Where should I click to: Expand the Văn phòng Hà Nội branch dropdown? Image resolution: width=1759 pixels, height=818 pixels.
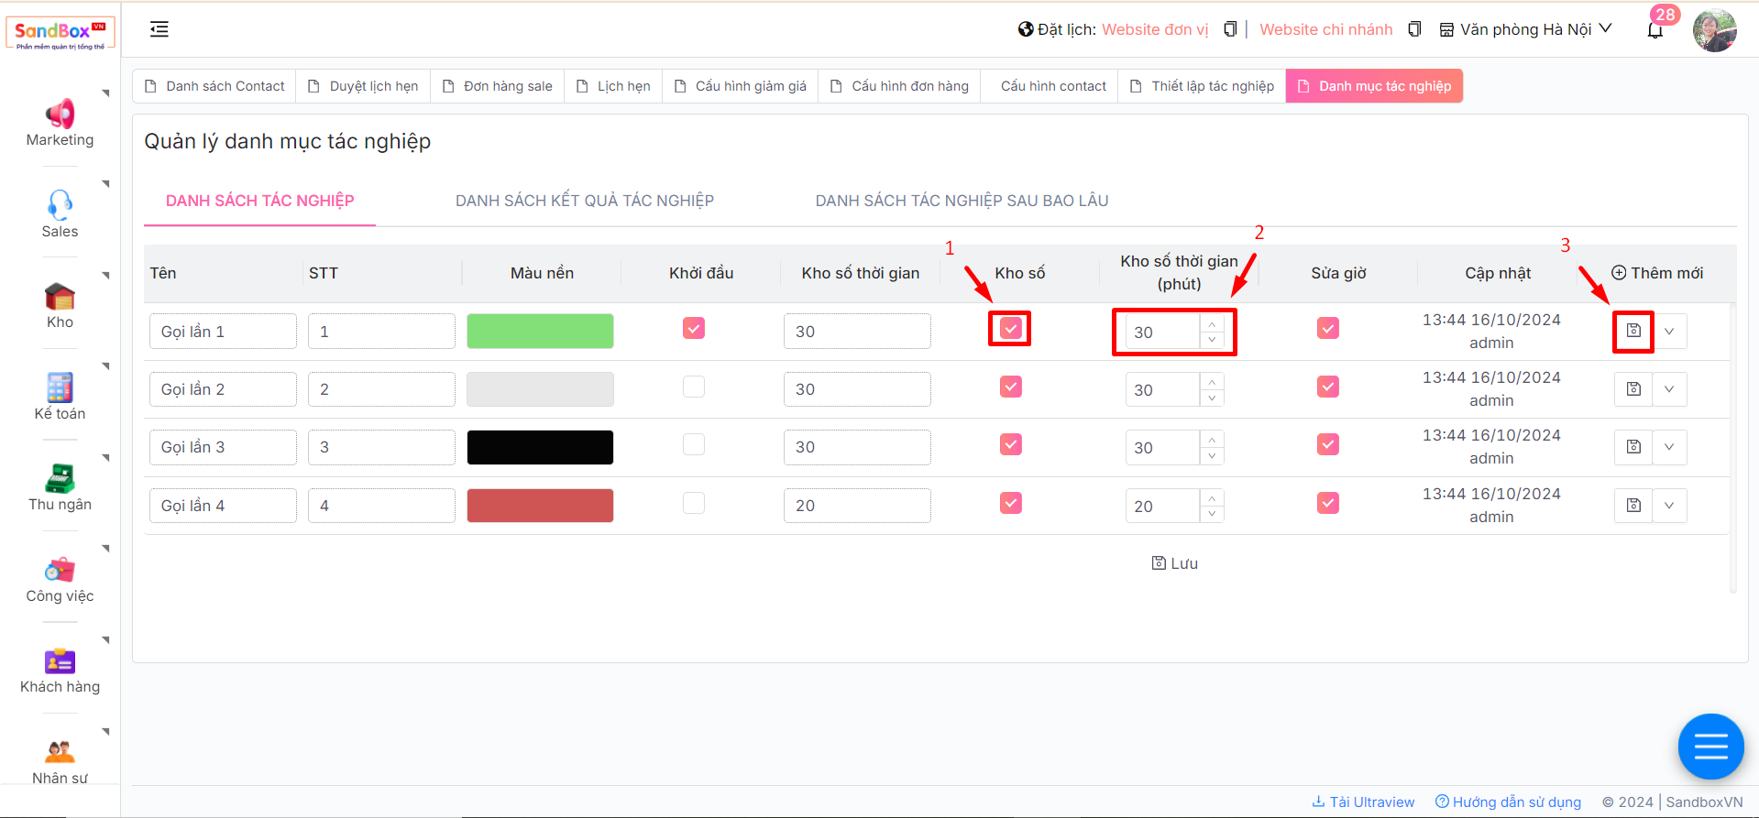coord(1525,29)
